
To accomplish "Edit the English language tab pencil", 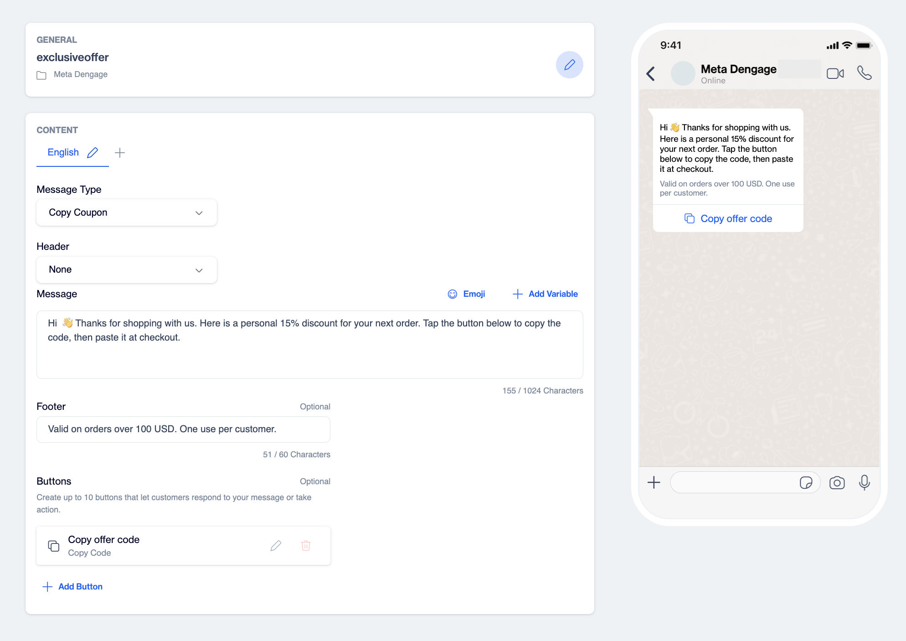I will [x=93, y=152].
